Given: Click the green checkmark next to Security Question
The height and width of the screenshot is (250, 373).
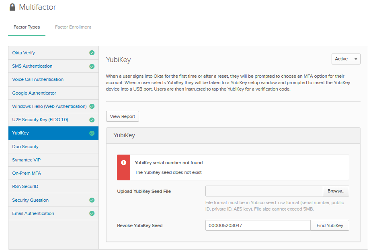Looking at the screenshot, I should 92,200.
